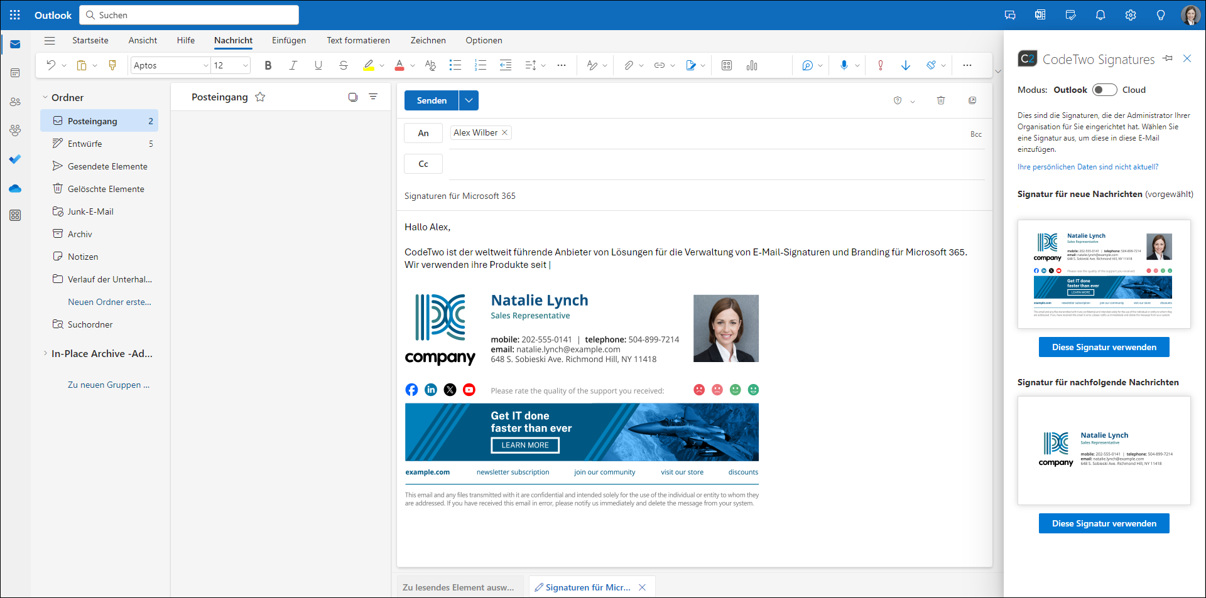This screenshot has height=598, width=1206.
Task: Expand In-Place Archive folder
Action: point(45,353)
